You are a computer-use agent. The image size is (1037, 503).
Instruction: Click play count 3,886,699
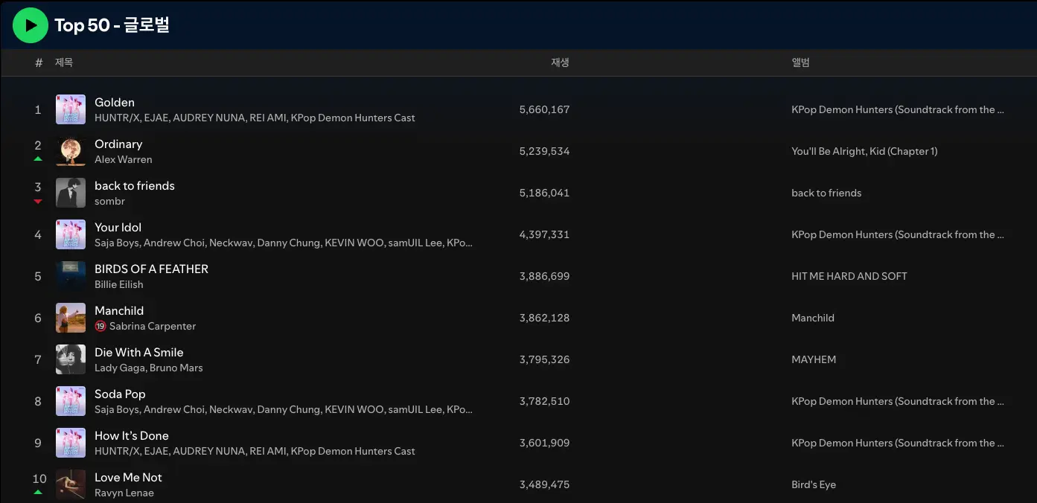(544, 276)
